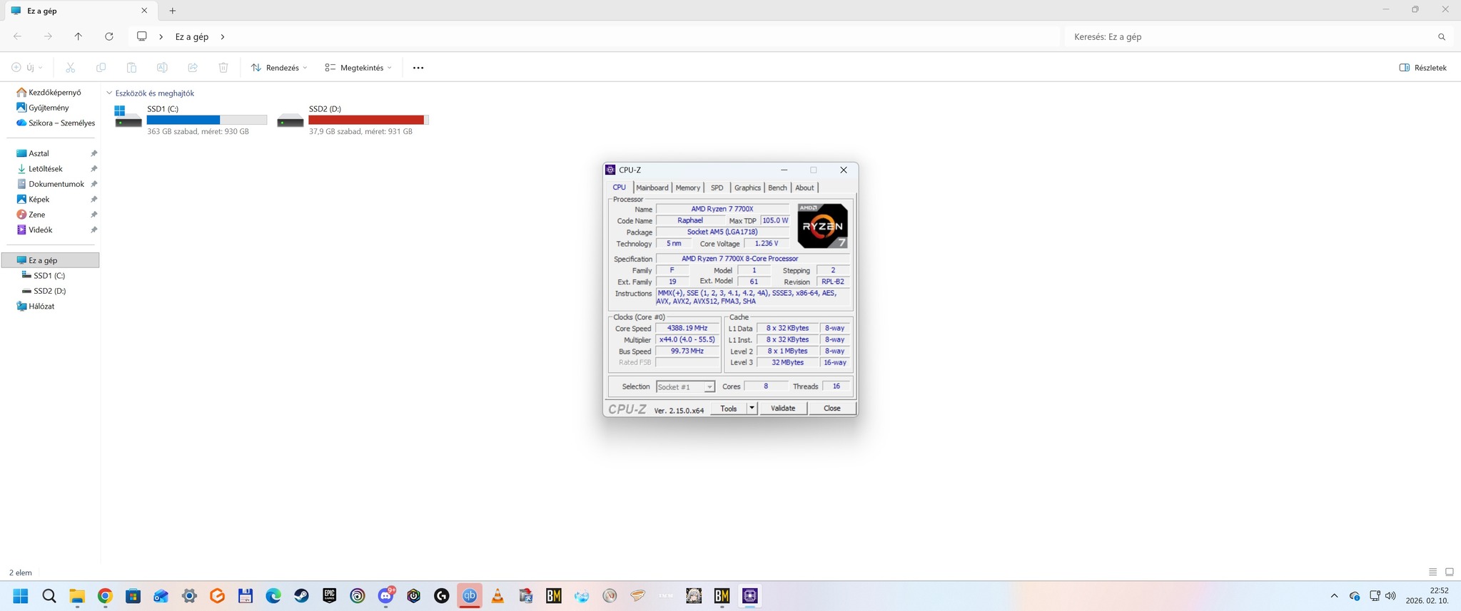
Task: Open the Tools dropdown arrow in CPU-Z
Action: [x=752, y=409]
